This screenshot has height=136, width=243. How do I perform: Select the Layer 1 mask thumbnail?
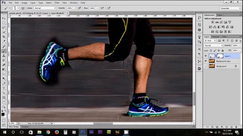click(220, 56)
